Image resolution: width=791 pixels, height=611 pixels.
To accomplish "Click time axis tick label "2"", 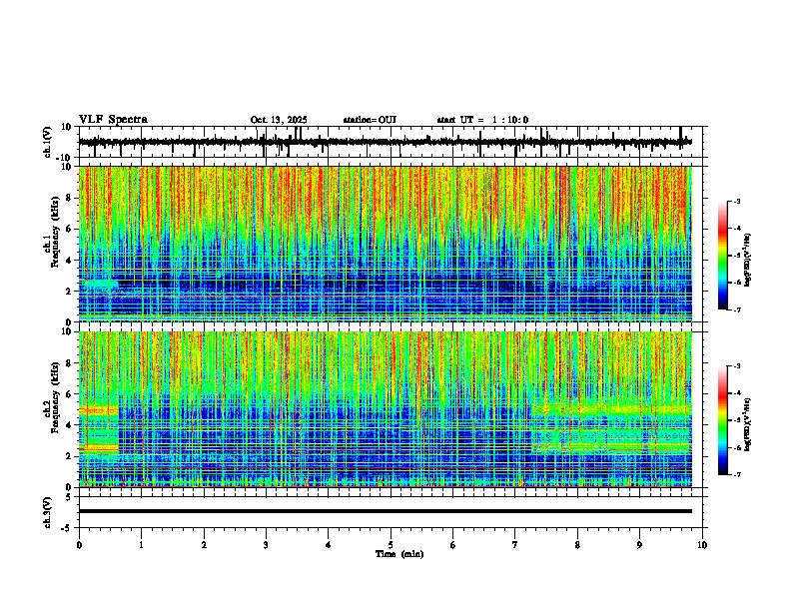I will [204, 545].
